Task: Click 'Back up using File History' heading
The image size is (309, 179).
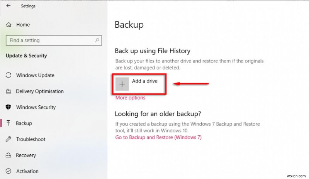Action: tap(153, 51)
